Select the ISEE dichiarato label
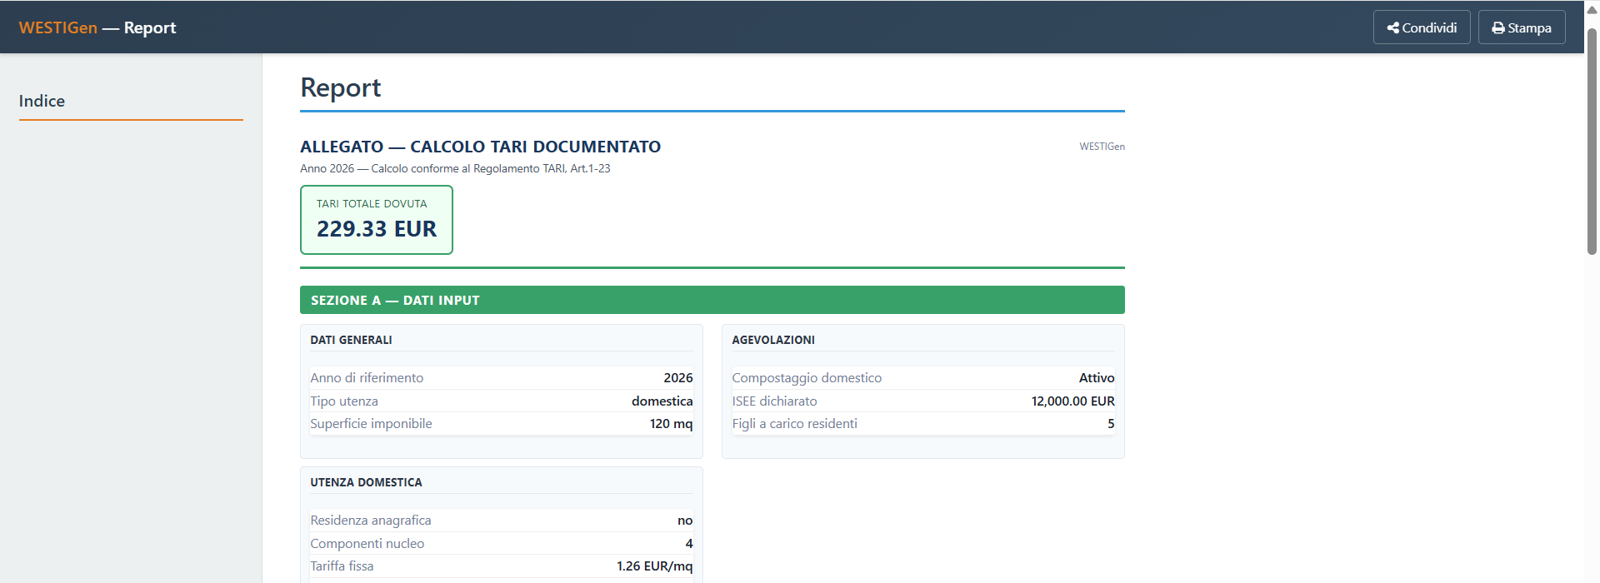 coord(774,401)
